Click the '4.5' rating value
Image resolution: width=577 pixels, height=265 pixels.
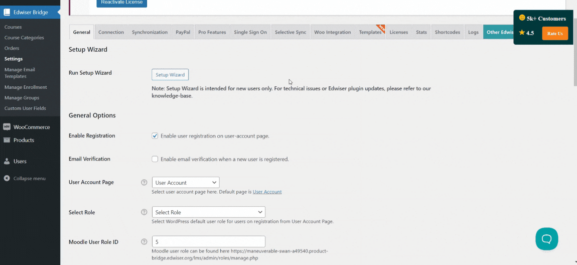[530, 33]
